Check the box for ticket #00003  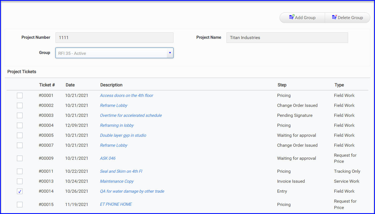tap(20, 115)
